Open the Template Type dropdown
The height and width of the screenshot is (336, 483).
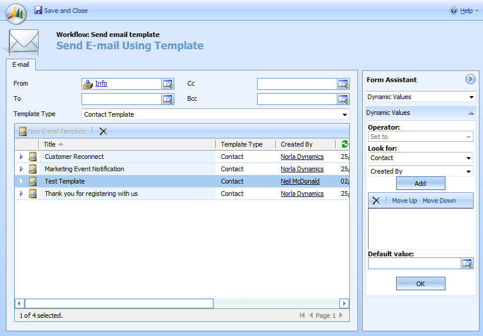tap(344, 114)
